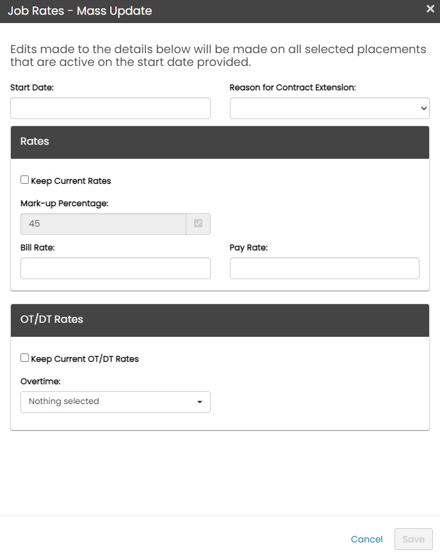This screenshot has height=559, width=440.
Task: Close the Job Rates Mass Update dialog
Action: pyautogui.click(x=430, y=9)
